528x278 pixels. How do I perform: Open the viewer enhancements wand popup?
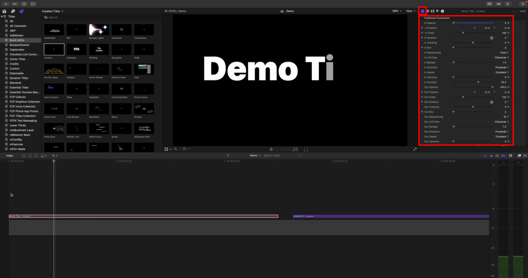pyautogui.click(x=177, y=149)
